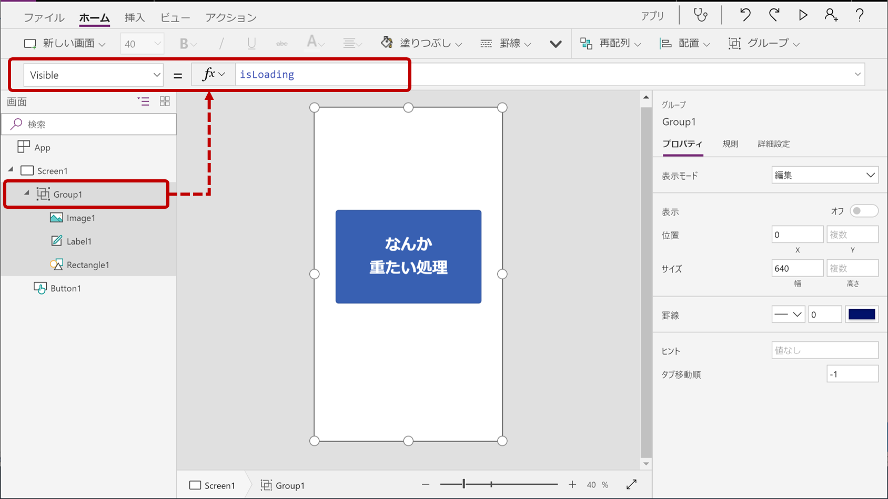
Task: Collapse the Group1 tree item
Action: [26, 194]
